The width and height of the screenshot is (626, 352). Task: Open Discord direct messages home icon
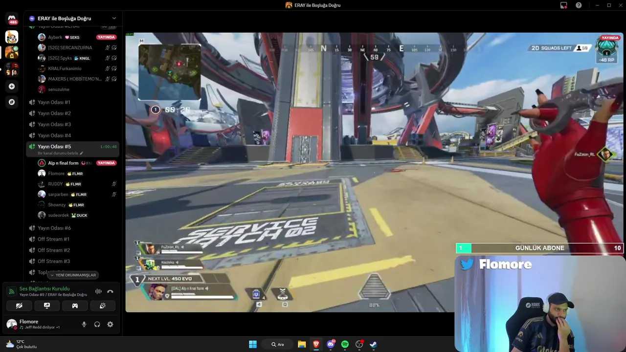click(12, 20)
